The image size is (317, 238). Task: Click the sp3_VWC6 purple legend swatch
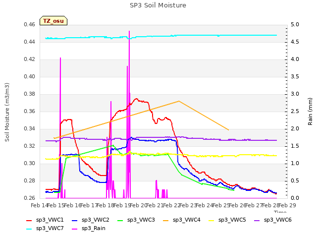point(257,220)
